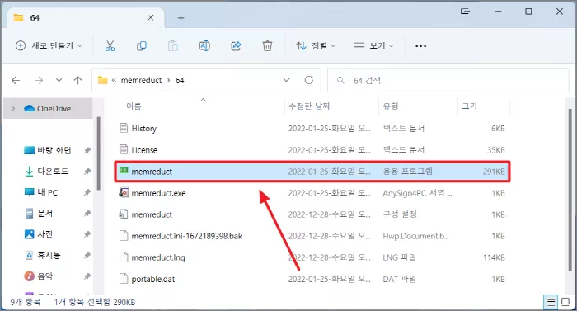Click the memreduct config settings file icon

124,214
